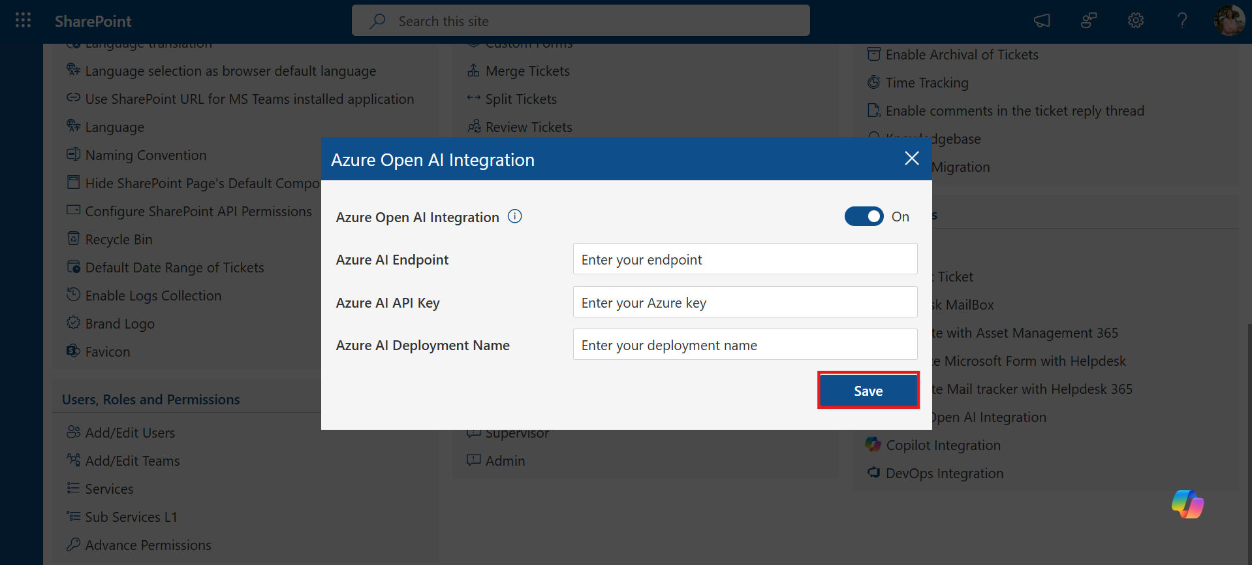
Task: Click the Copilot Integration icon
Action: (x=873, y=444)
